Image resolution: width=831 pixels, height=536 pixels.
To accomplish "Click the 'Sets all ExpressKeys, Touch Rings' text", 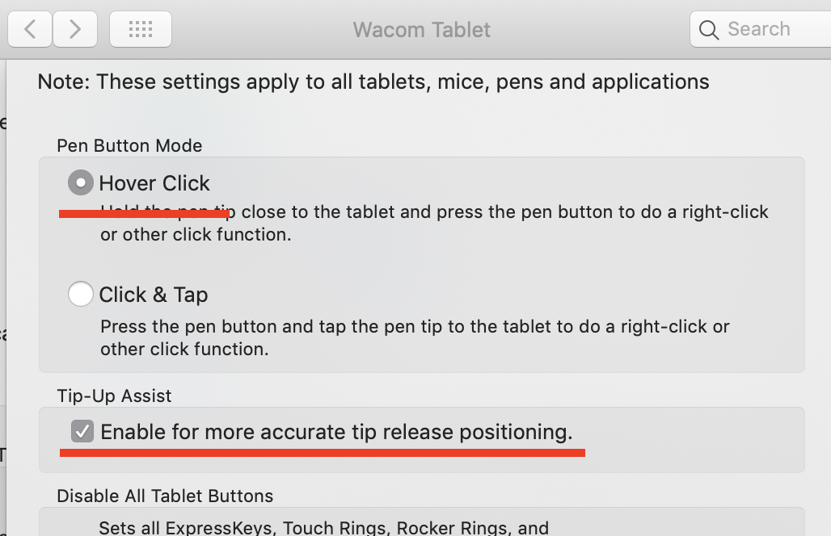I will [x=324, y=528].
